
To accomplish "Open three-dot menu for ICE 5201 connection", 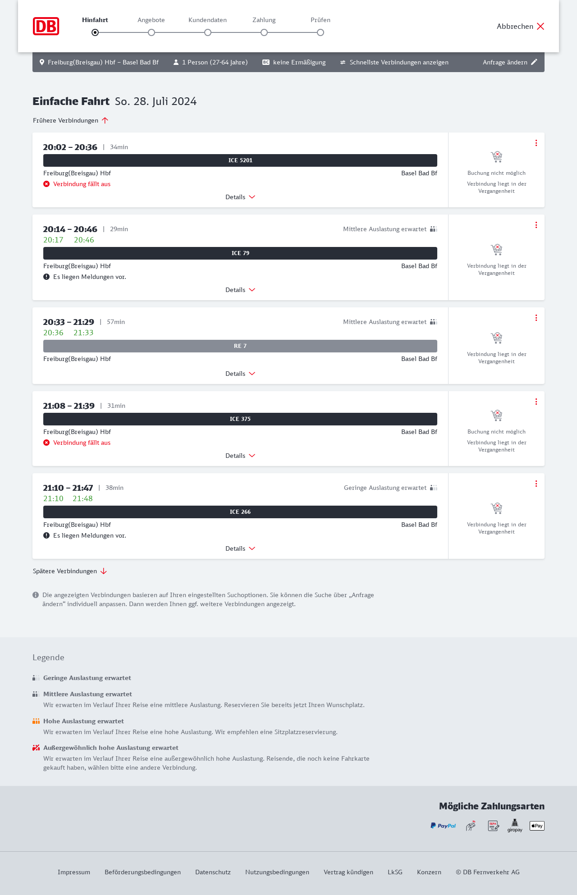I will [536, 143].
